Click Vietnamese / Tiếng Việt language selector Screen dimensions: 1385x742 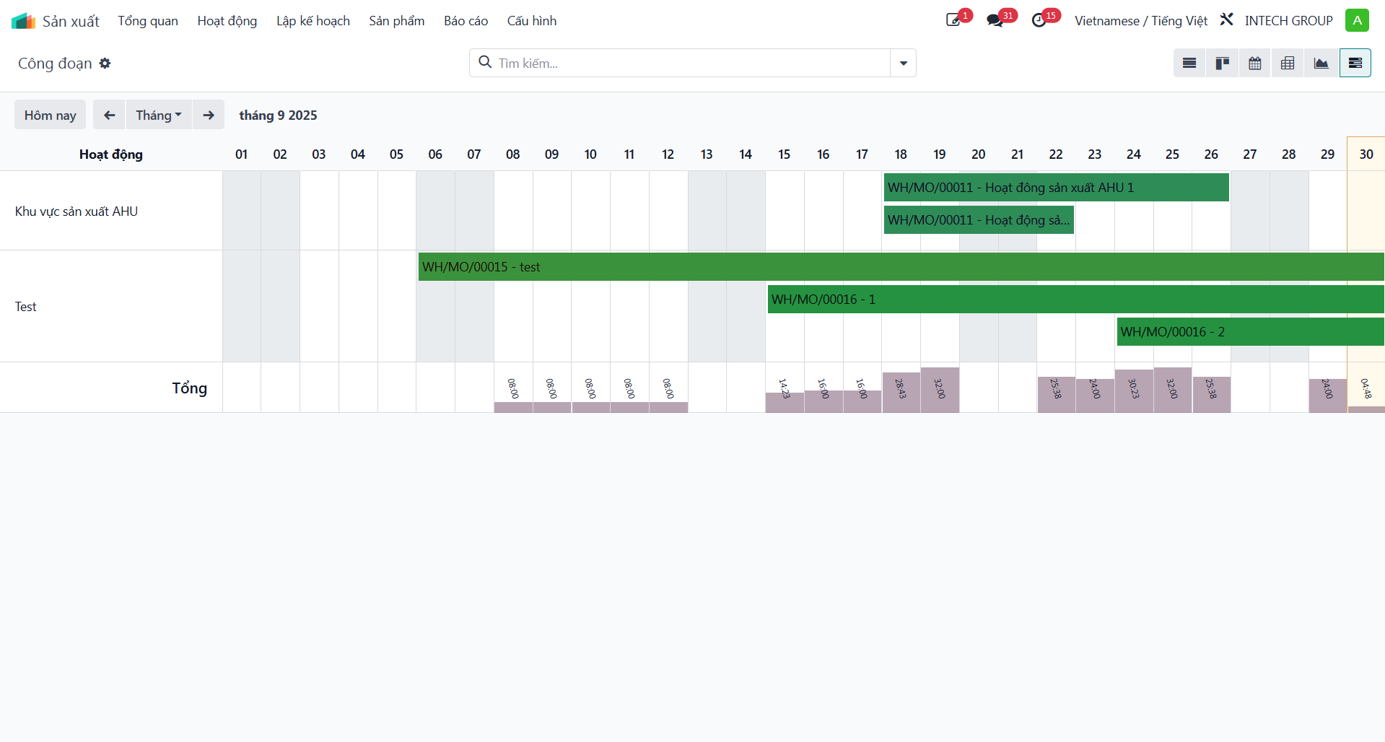tap(1140, 21)
